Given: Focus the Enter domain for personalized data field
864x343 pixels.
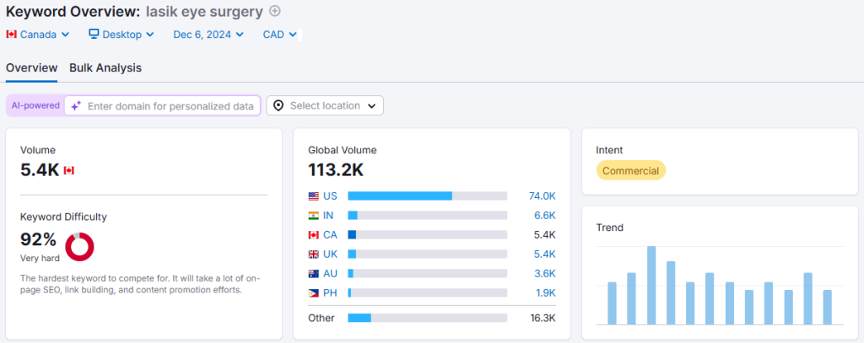Looking at the screenshot, I should tap(170, 106).
